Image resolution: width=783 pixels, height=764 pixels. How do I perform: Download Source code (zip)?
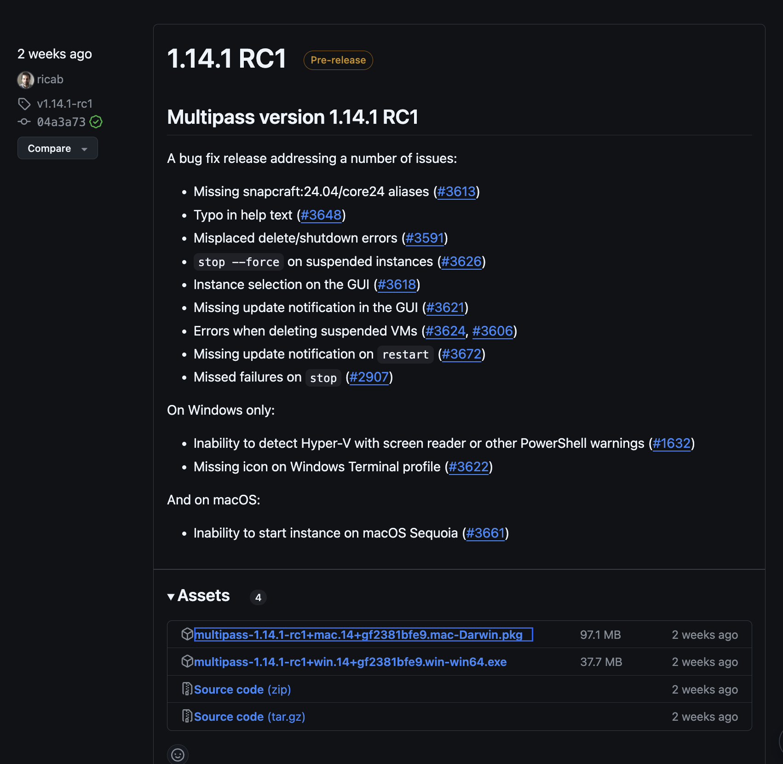pyautogui.click(x=242, y=689)
